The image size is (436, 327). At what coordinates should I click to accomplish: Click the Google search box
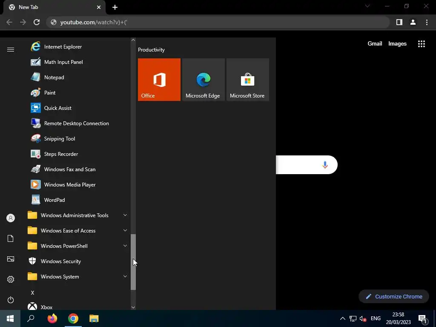tap(307, 165)
